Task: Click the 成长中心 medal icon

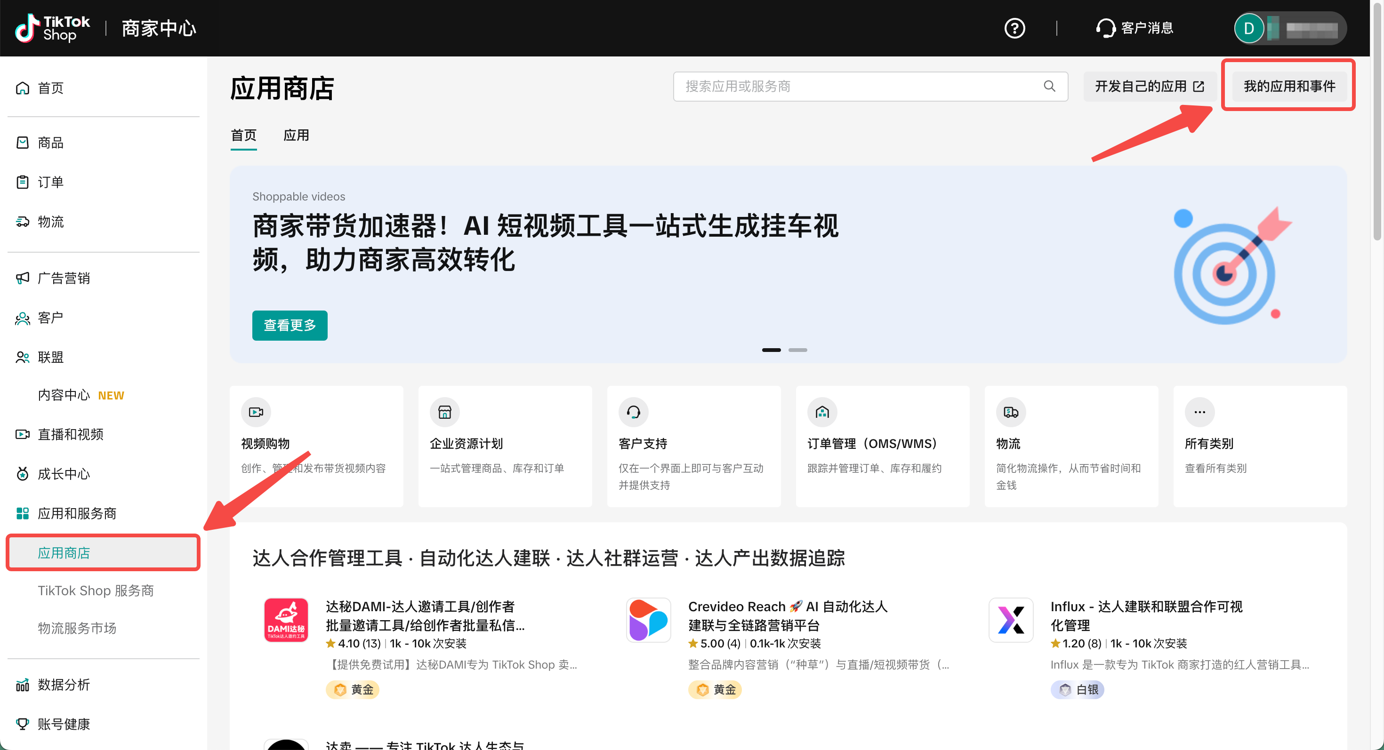Action: click(x=22, y=474)
